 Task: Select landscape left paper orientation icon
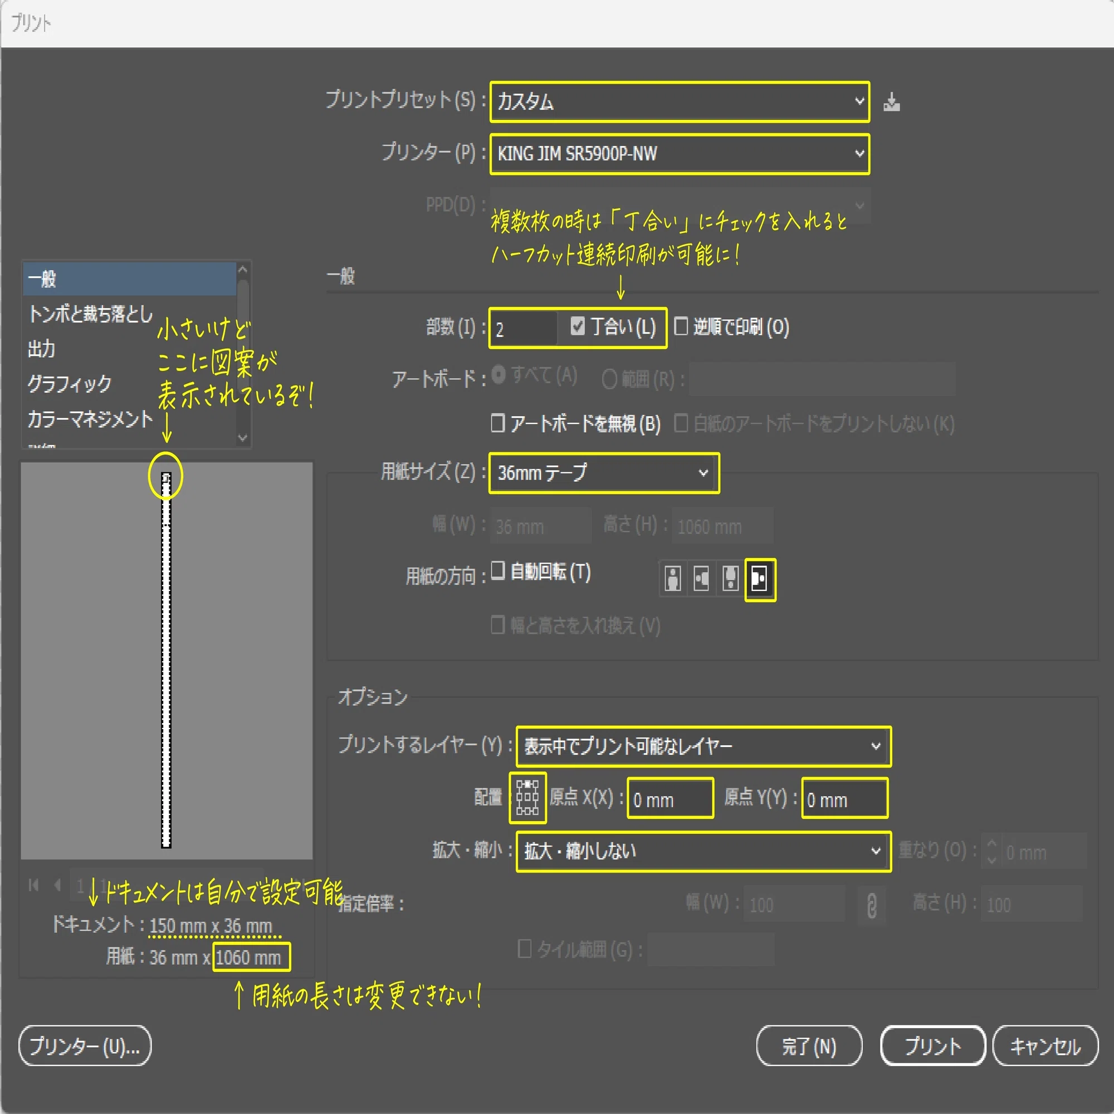[701, 578]
